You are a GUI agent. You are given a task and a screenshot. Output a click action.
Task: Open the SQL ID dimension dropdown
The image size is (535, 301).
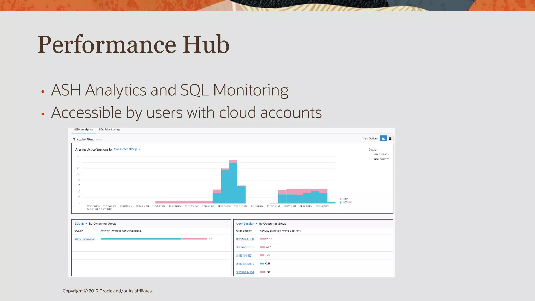coord(81,224)
